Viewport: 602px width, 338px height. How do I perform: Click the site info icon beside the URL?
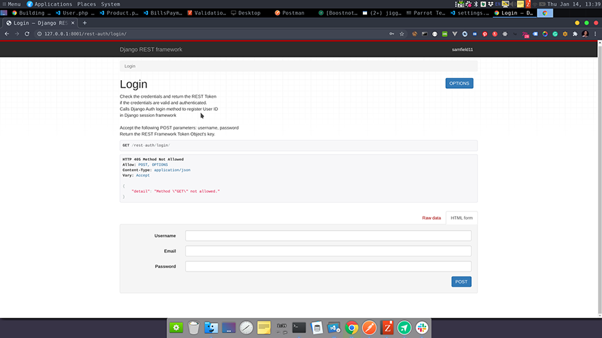pyautogui.click(x=39, y=34)
